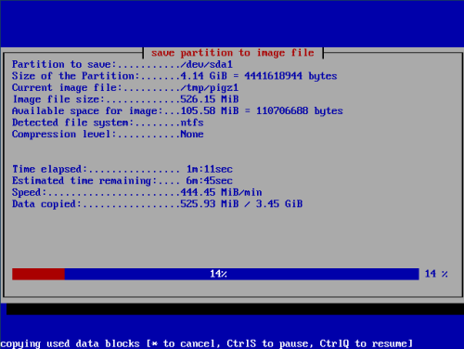Viewport: 464px width, 349px height.
Task: Click the 'Size of the Partition' label
Action: click(76, 76)
